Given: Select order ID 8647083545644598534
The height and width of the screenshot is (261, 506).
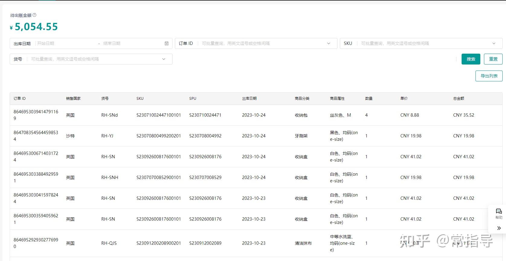Looking at the screenshot, I should 36,136.
